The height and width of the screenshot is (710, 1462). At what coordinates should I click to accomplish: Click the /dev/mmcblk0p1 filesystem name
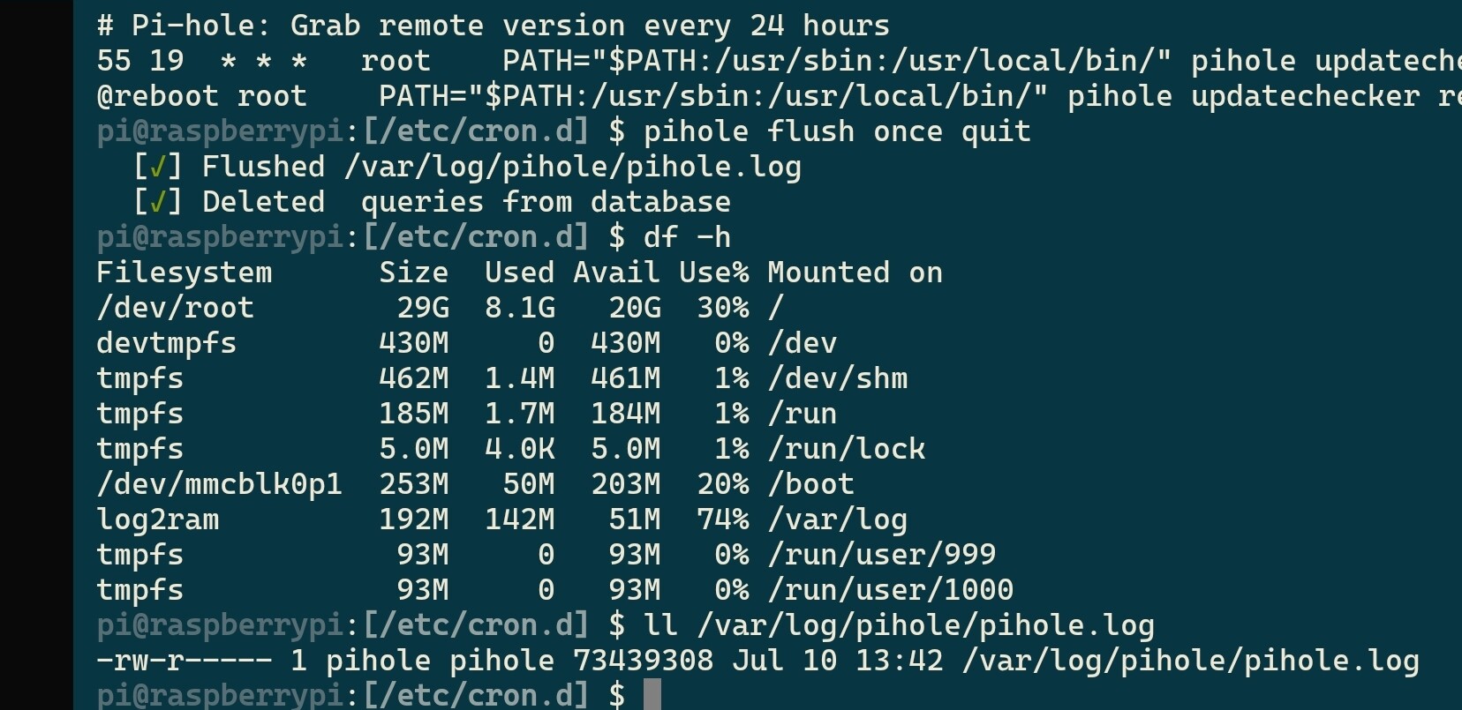pyautogui.click(x=219, y=484)
